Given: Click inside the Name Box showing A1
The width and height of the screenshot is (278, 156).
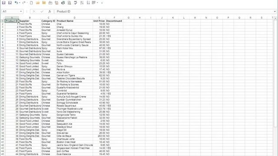Looking at the screenshot, I should 10,12.
